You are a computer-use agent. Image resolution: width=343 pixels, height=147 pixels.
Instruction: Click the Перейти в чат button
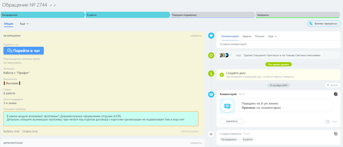click(24, 50)
